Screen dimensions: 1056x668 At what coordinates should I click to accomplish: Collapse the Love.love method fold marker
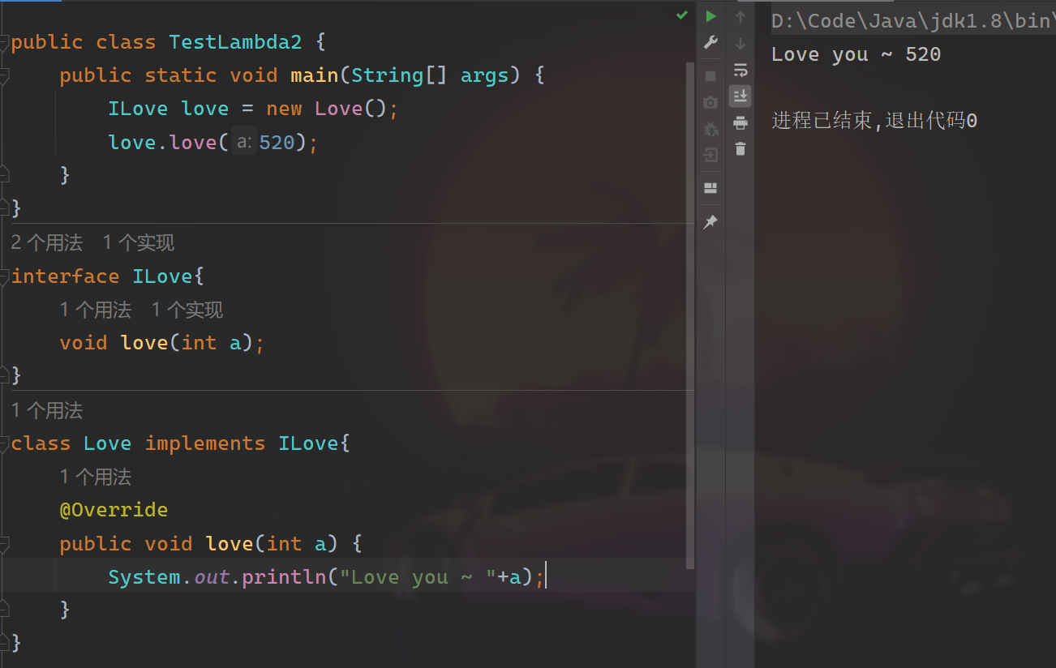3,544
